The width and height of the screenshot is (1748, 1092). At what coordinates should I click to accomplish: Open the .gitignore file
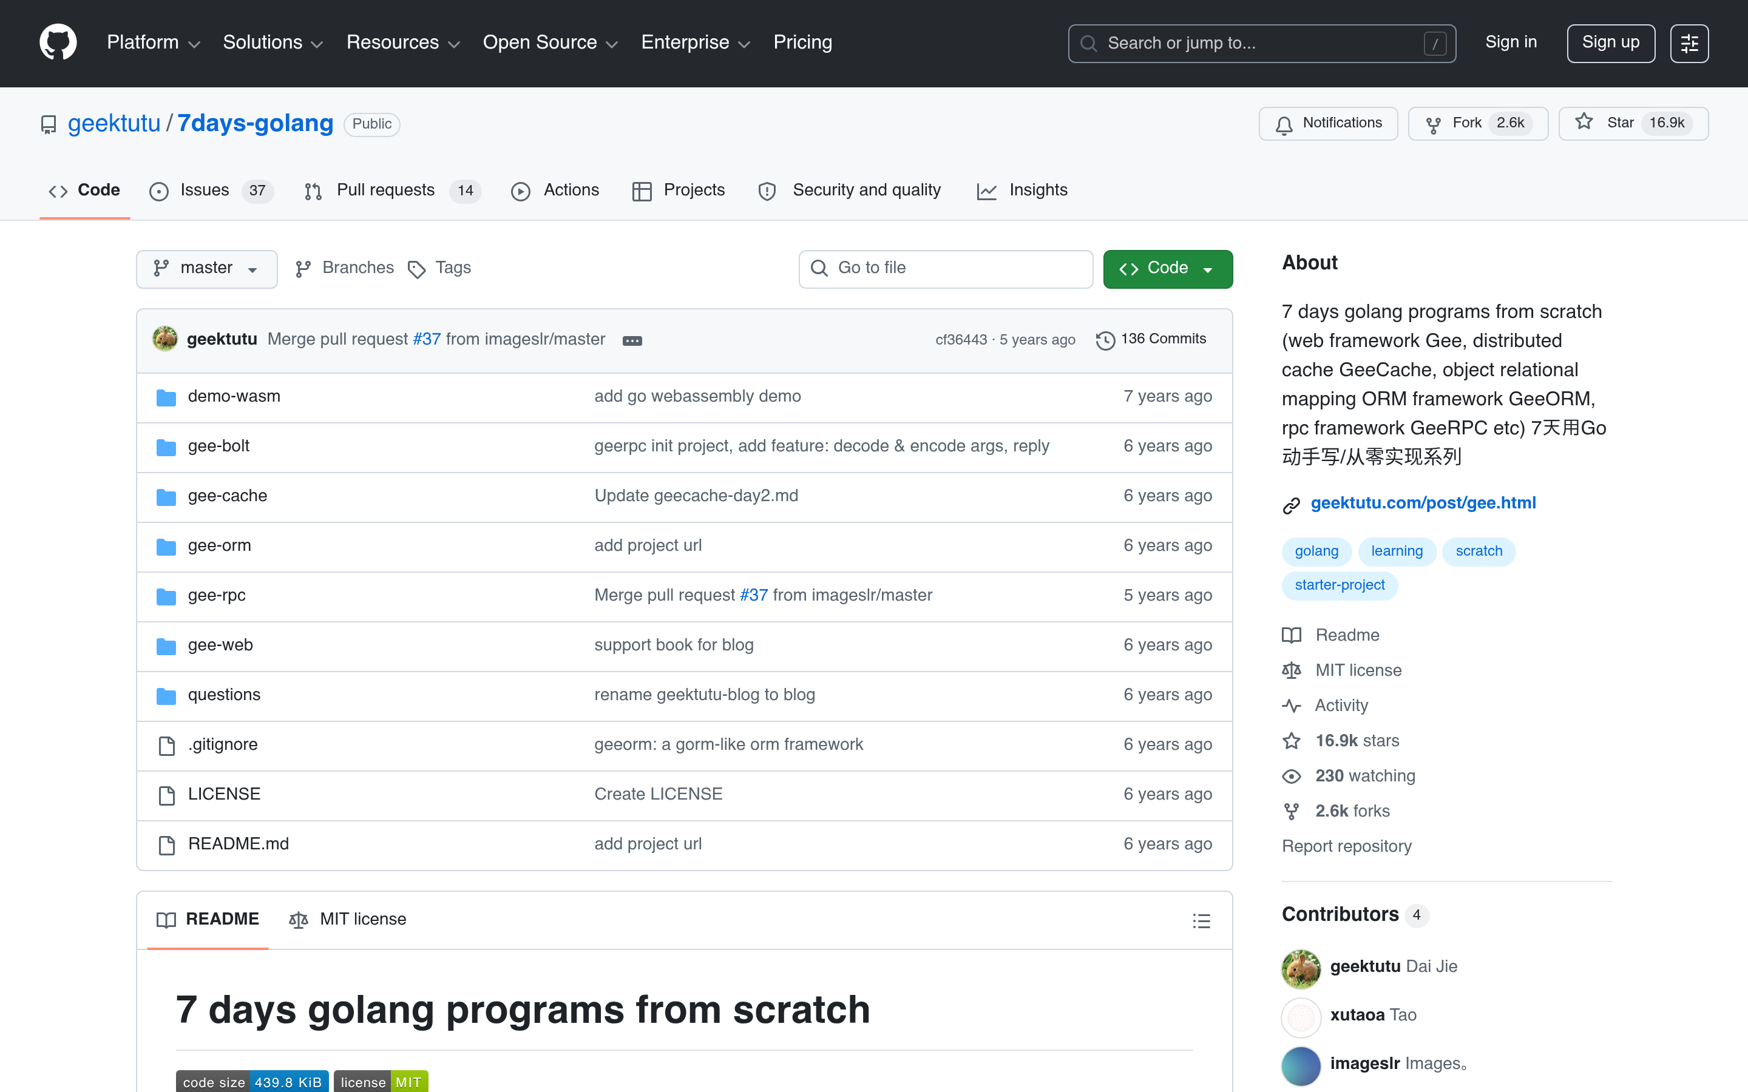[x=223, y=744]
